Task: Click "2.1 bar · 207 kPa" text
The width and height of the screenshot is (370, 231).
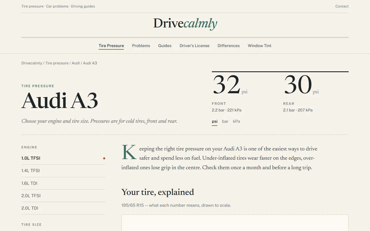Action: point(298,110)
